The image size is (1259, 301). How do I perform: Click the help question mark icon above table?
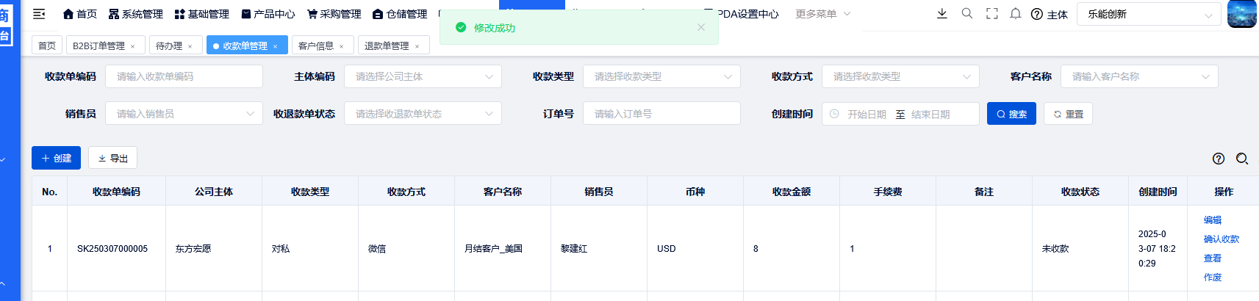coord(1218,159)
